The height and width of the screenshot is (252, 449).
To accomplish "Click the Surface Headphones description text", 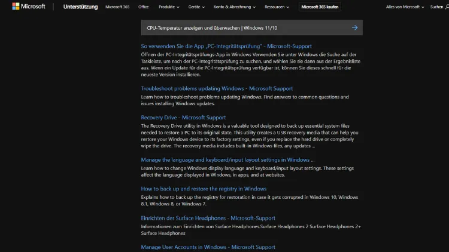I will (251, 230).
